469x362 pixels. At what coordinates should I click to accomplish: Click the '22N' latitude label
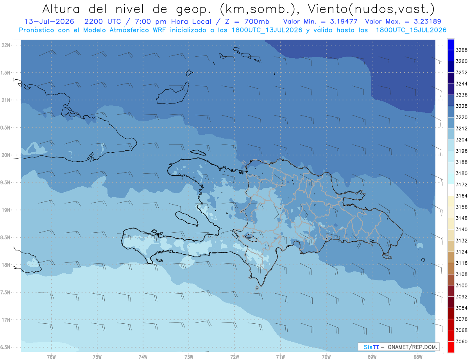pos(6,45)
